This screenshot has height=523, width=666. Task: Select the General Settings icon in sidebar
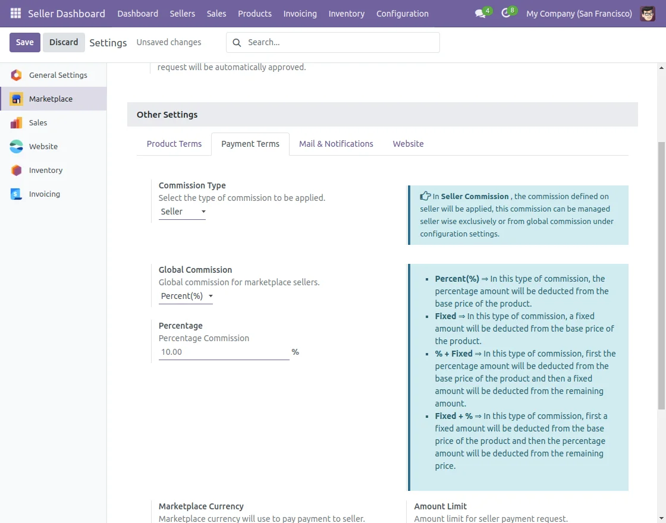(17, 75)
